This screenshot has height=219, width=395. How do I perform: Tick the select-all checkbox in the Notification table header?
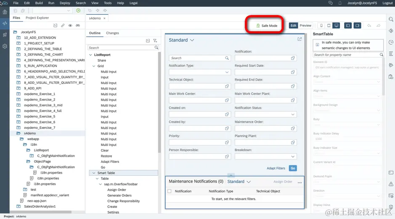[x=169, y=191]
